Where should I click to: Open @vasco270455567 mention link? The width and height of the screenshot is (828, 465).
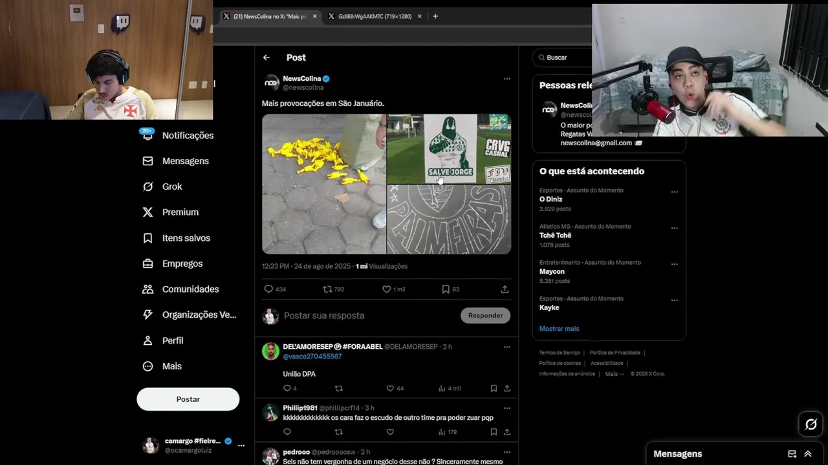(x=312, y=356)
